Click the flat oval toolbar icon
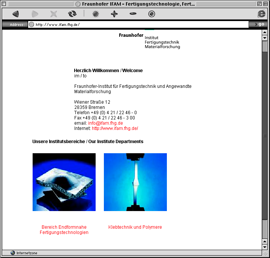Image resolution: width=270 pixels, height=258 pixels. tap(133, 14)
